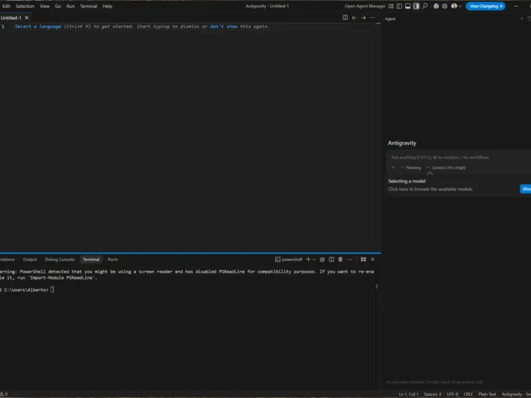
Task: Click Ln 1, Col 1 in status bar
Action: point(408,394)
